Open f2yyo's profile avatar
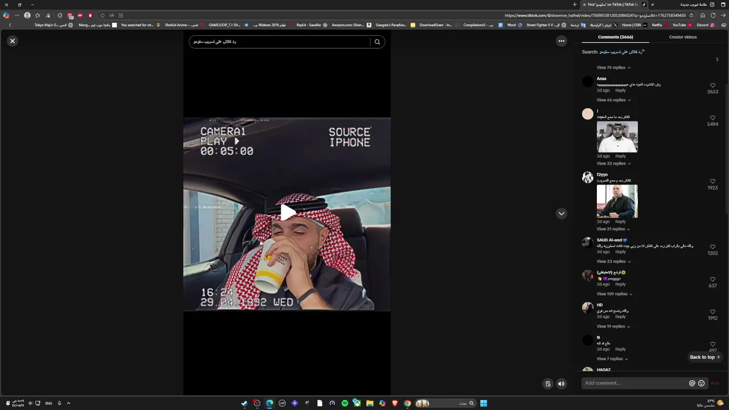 coord(588,178)
